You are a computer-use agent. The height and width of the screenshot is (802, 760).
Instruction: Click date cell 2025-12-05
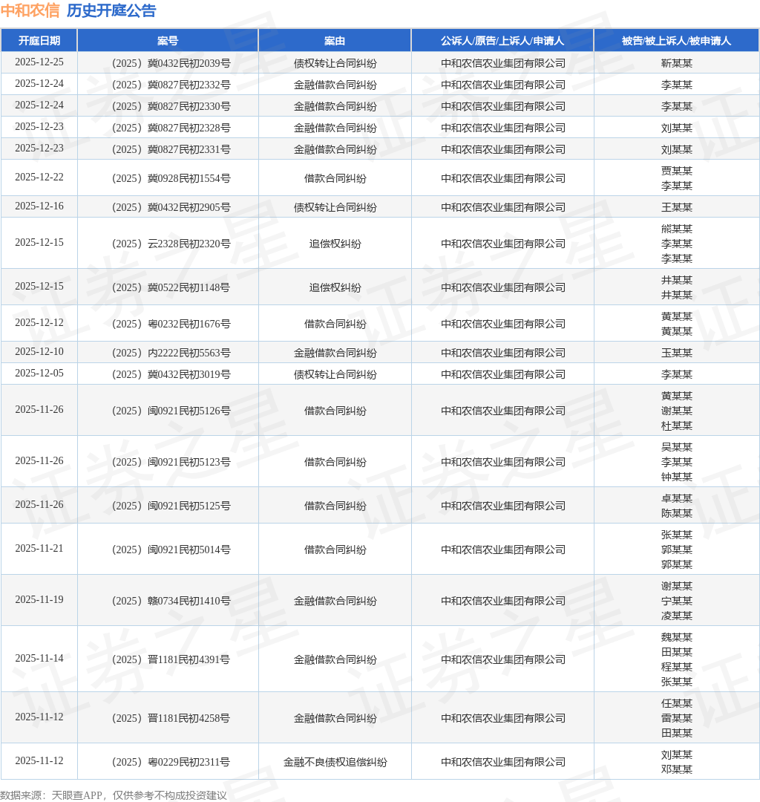coord(39,374)
